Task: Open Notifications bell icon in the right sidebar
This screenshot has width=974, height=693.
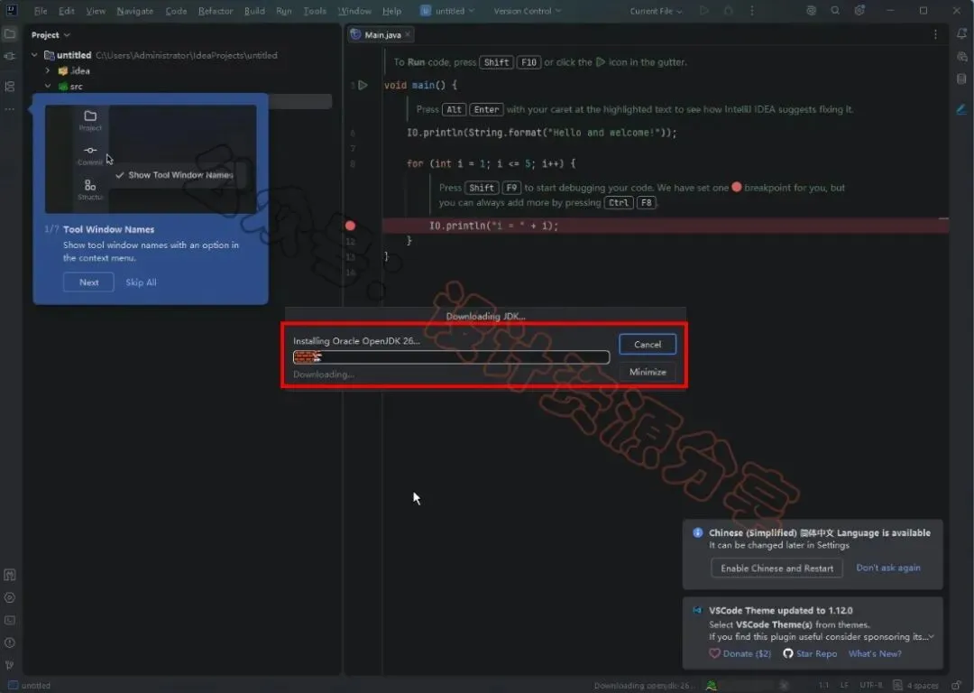Action: click(961, 34)
